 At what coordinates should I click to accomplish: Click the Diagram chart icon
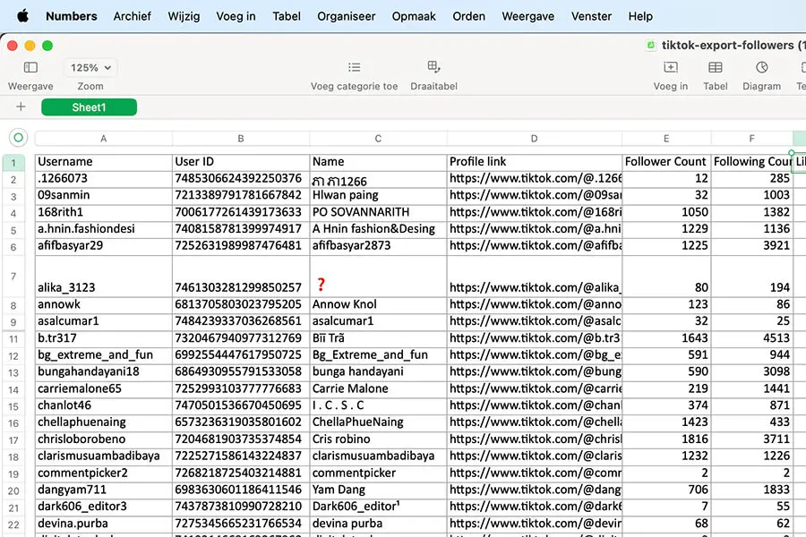click(762, 67)
